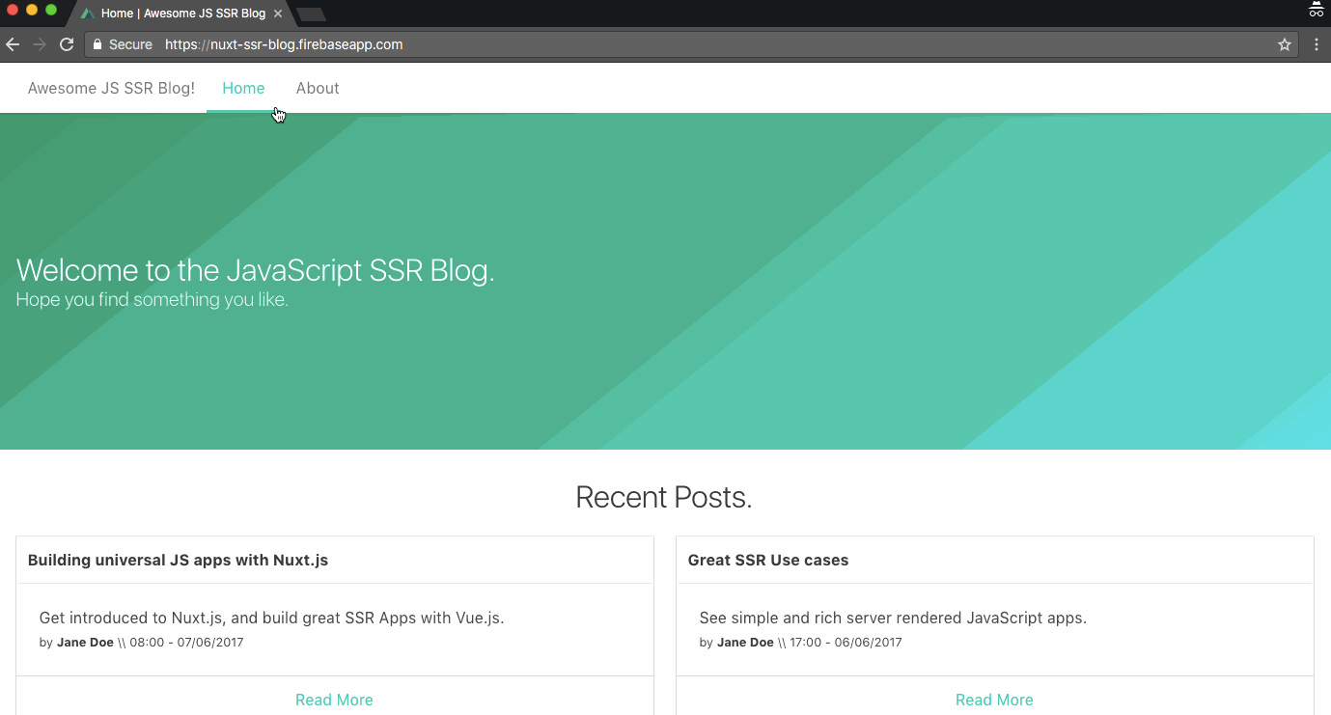Screen dimensions: 1331x715
Task: Click the cast icon in the top-right corner
Action: pyautogui.click(x=1316, y=10)
